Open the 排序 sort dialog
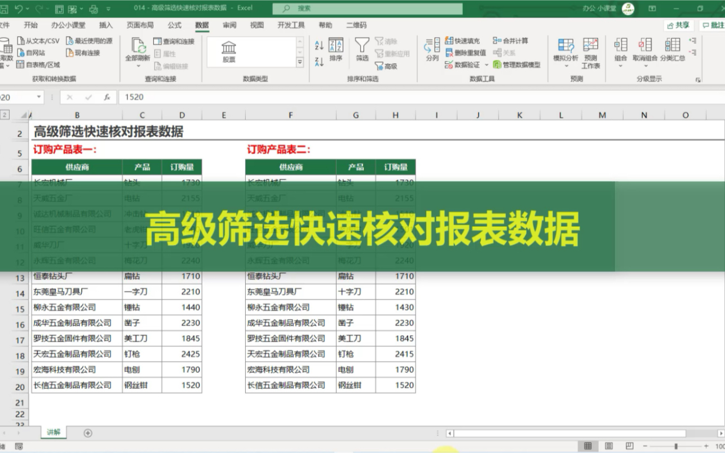The image size is (725, 453). pos(336,50)
